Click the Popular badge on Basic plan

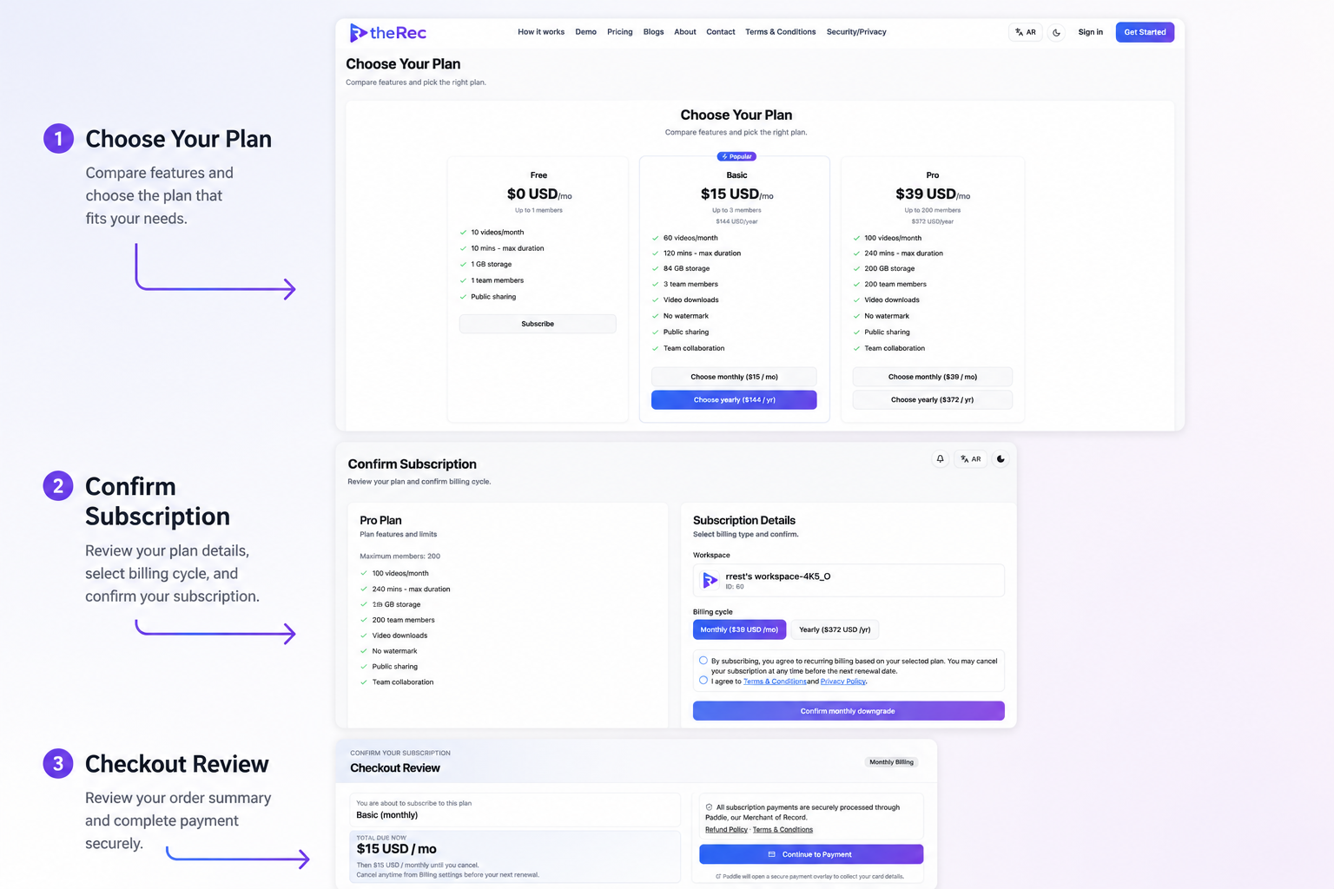click(736, 156)
